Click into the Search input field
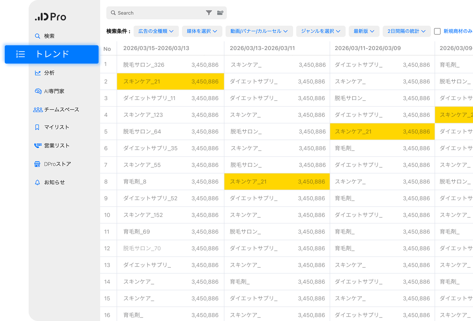This screenshot has height=321, width=473. [x=159, y=13]
